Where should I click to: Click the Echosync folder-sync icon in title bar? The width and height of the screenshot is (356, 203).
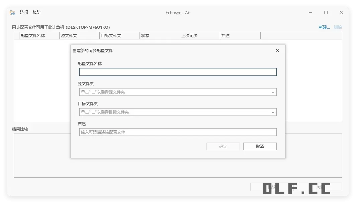tap(12, 12)
